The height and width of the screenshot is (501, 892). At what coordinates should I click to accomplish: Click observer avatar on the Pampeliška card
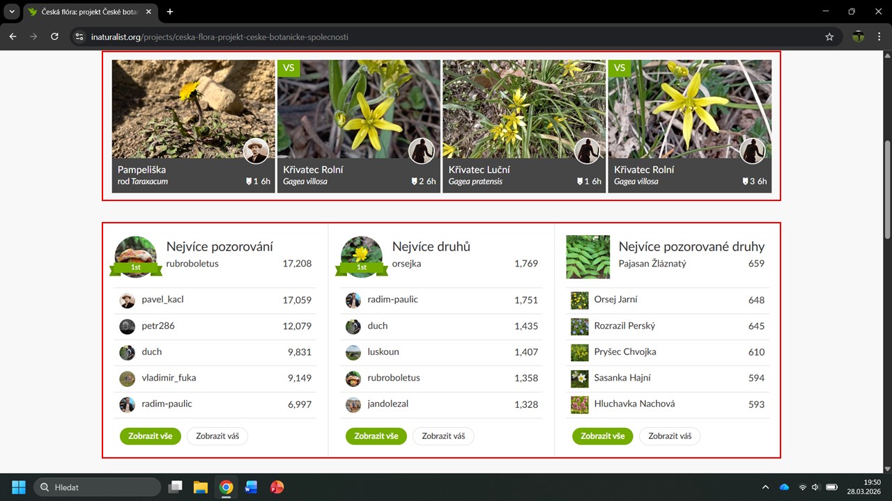[256, 151]
